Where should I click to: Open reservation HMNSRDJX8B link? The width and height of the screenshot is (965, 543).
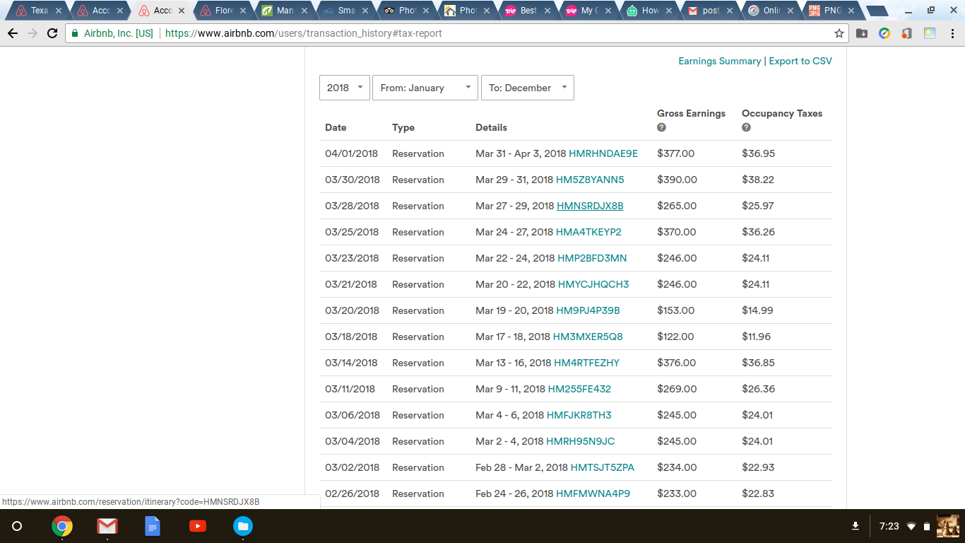pos(590,206)
